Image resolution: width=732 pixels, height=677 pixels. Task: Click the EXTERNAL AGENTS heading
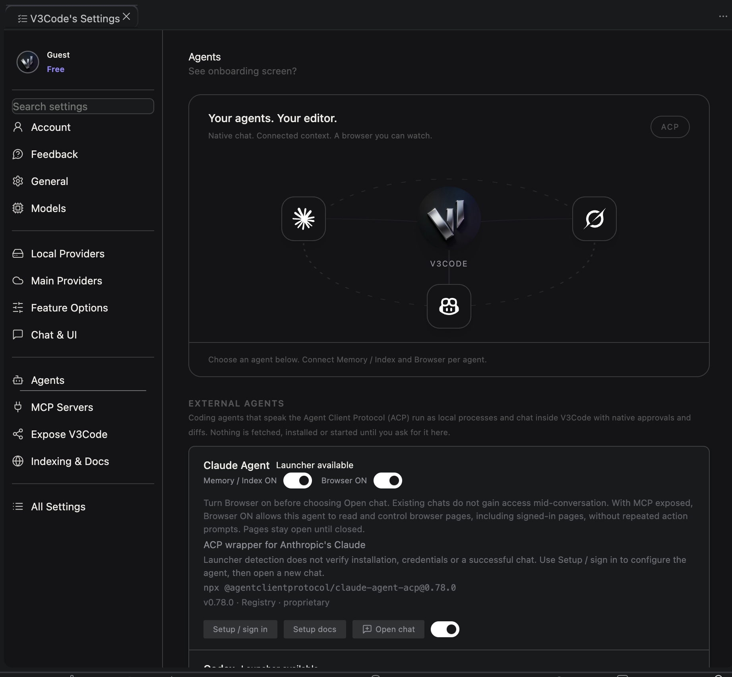point(236,403)
